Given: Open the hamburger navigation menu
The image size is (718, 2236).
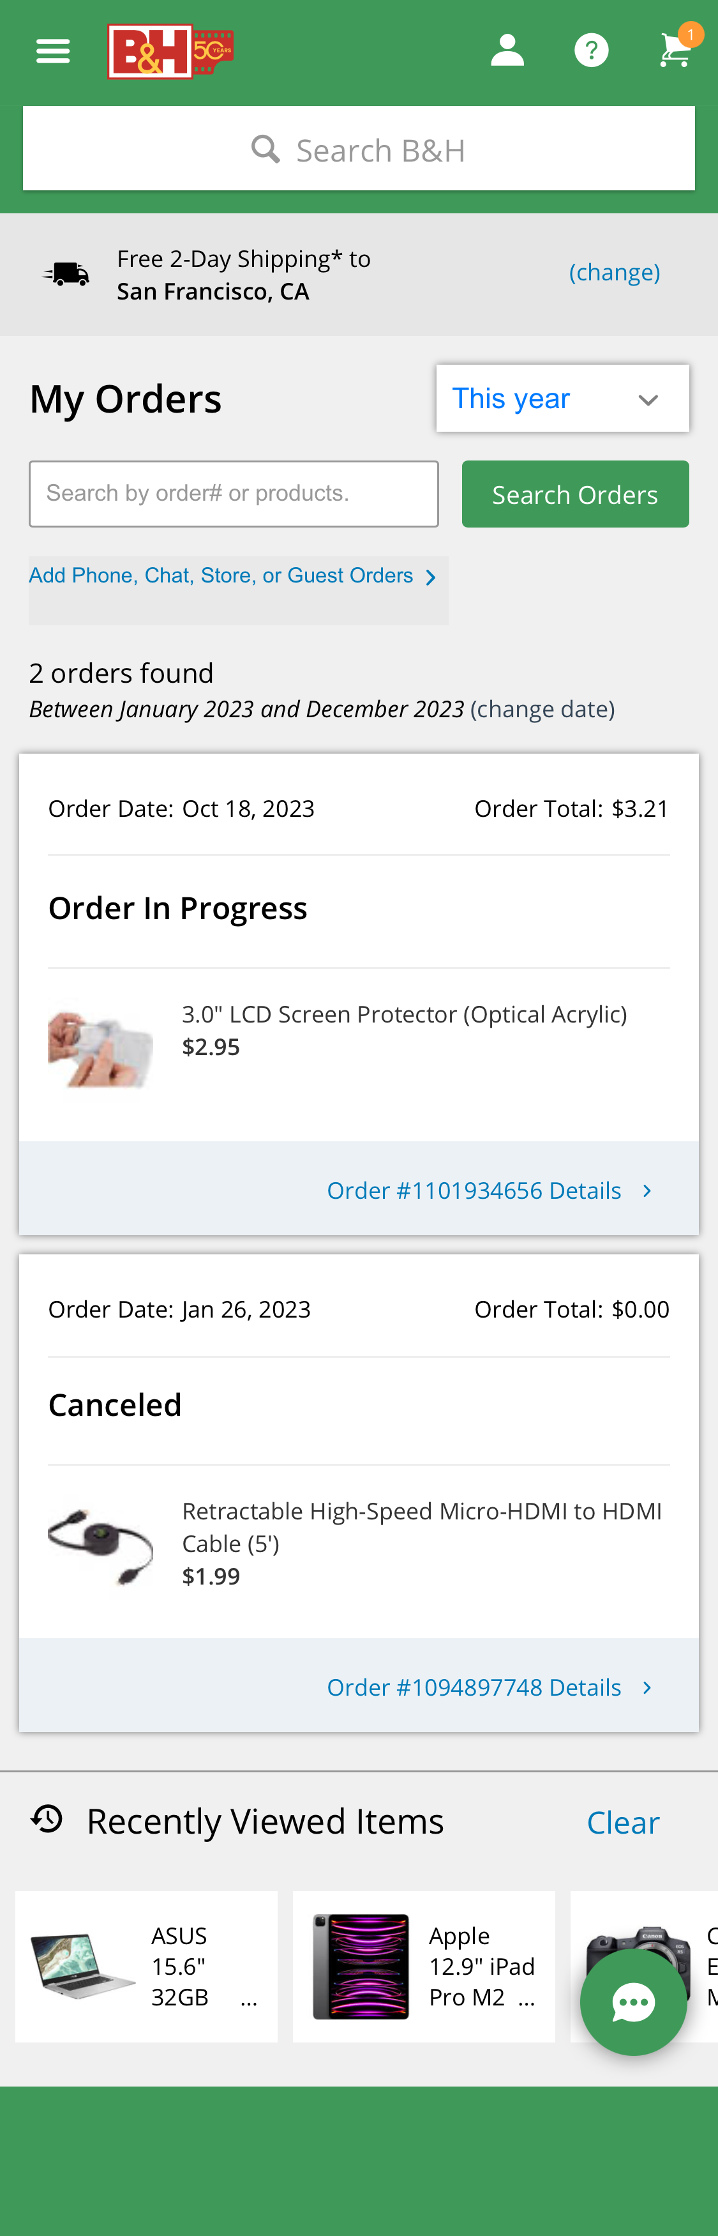Looking at the screenshot, I should [52, 50].
